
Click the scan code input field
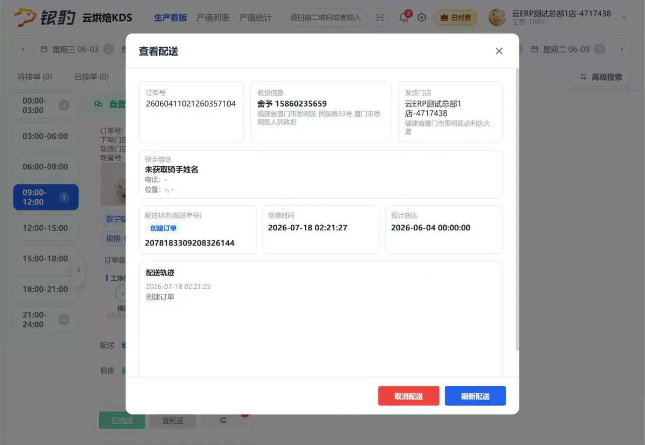tap(326, 18)
